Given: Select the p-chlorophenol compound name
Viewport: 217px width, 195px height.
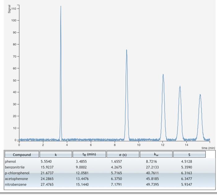Looking at the screenshot, I should [17, 173].
